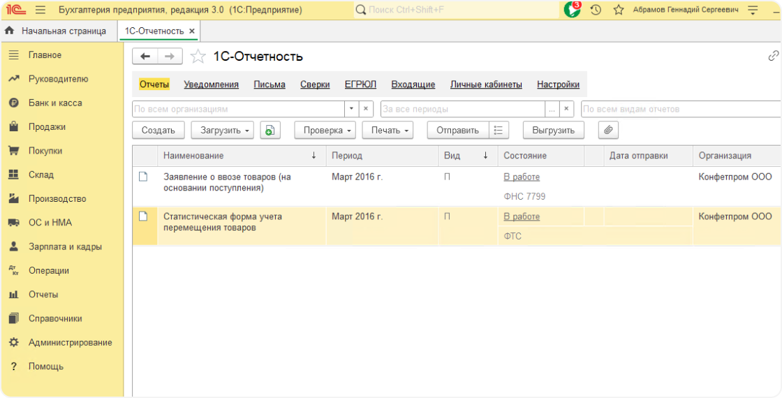Click document icon of Статистическая форма row
The image size is (782, 398).
click(x=144, y=216)
